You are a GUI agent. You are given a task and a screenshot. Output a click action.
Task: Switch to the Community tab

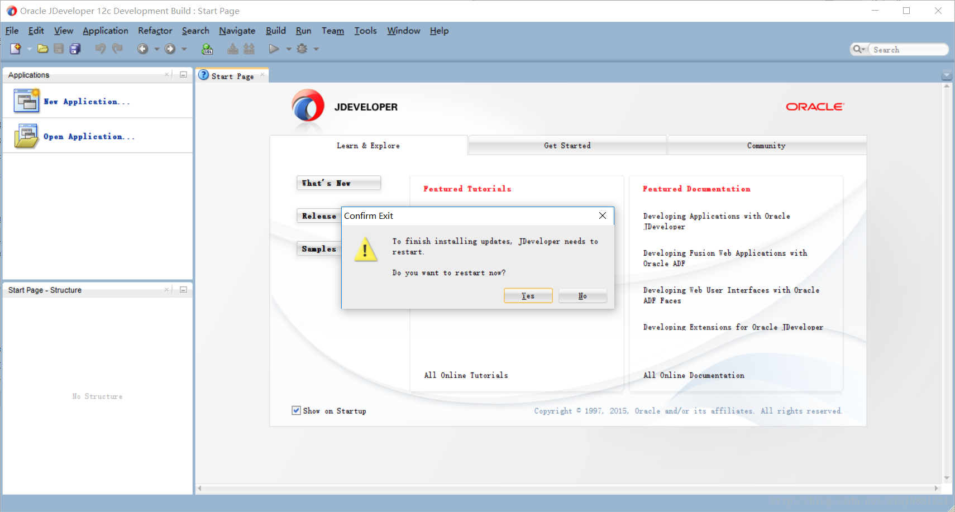coord(767,146)
